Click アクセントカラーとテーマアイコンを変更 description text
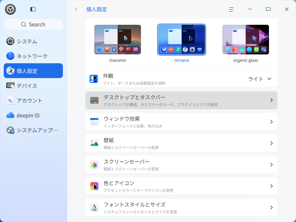Viewport: 296px width, 222px height. click(138, 191)
